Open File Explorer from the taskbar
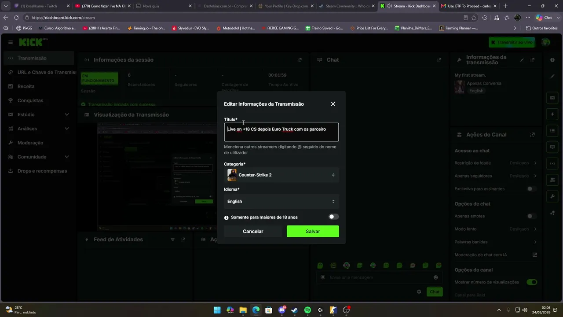This screenshot has width=563, height=317. pos(243,310)
